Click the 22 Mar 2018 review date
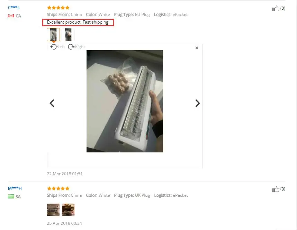Image resolution: width=297 pixels, height=230 pixels. 65,174
